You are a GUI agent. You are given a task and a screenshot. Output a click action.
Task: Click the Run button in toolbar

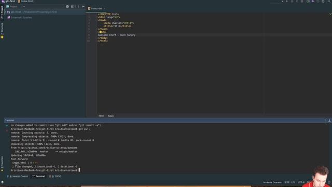coord(287,1)
